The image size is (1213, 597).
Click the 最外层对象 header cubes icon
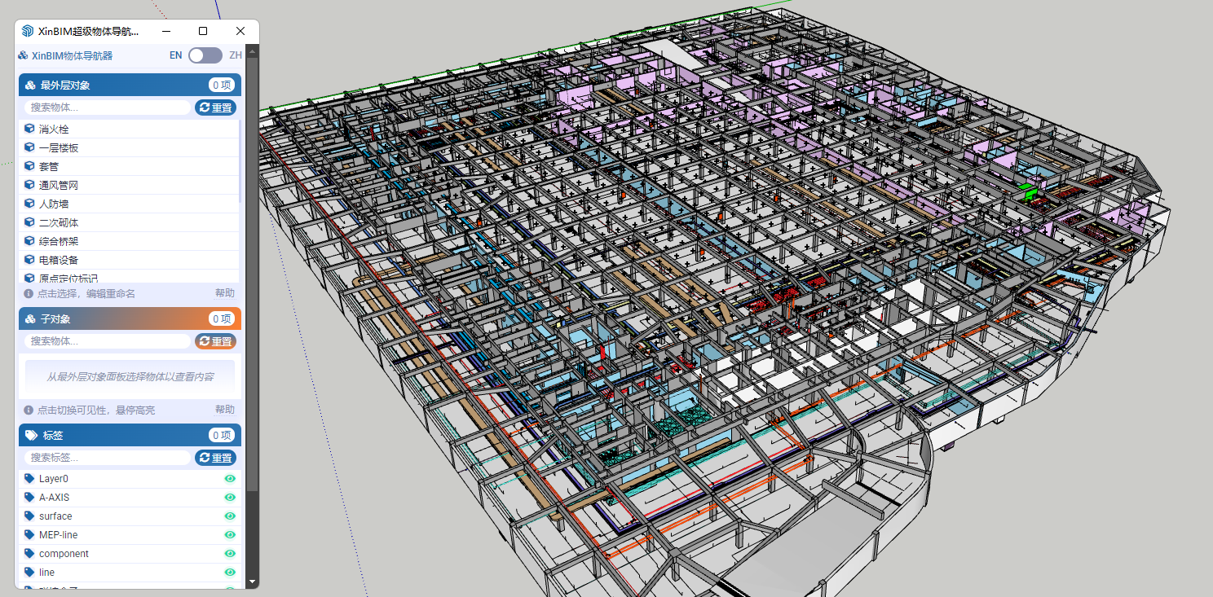(31, 86)
